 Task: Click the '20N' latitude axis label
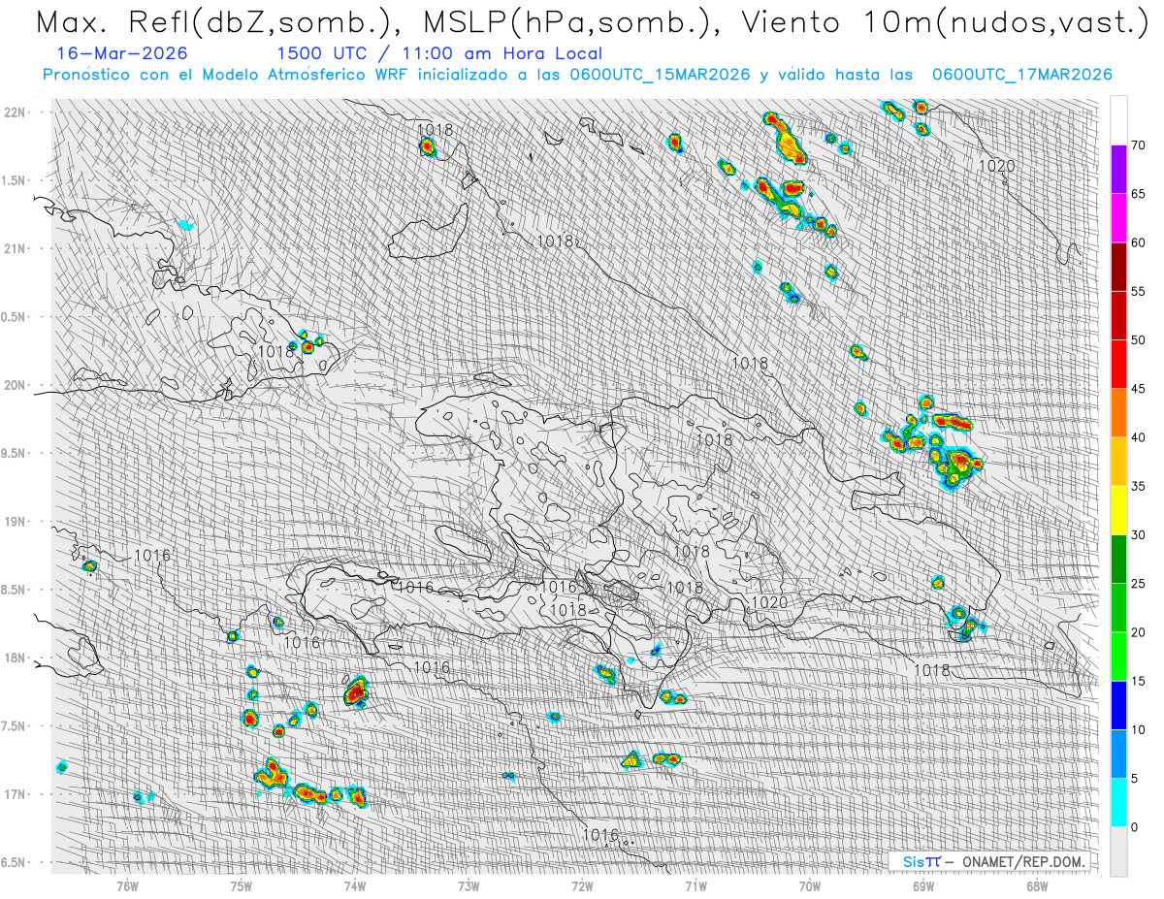14,385
